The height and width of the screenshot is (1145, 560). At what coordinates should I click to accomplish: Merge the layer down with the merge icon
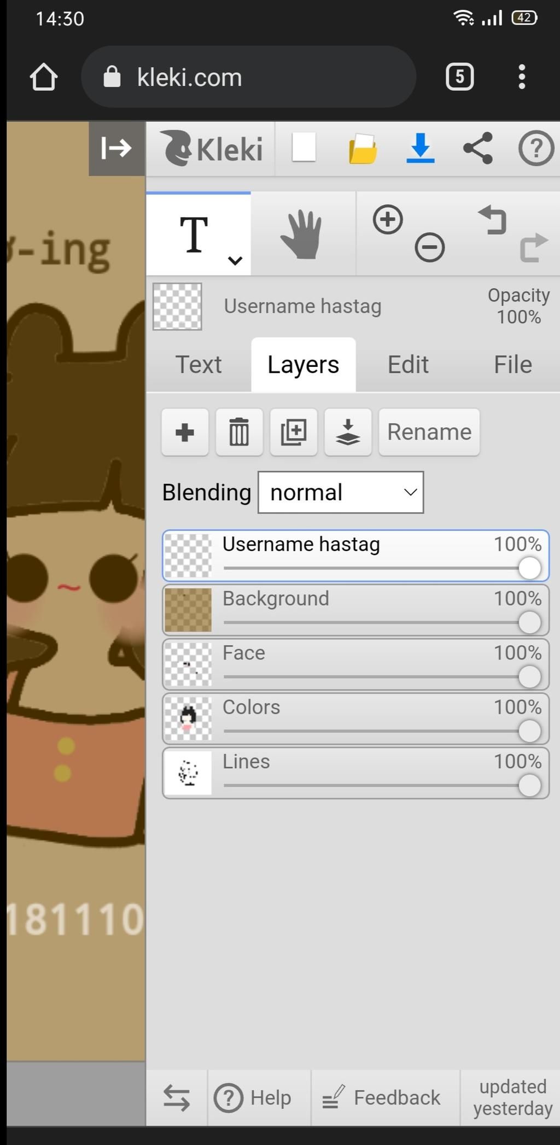[x=348, y=432]
